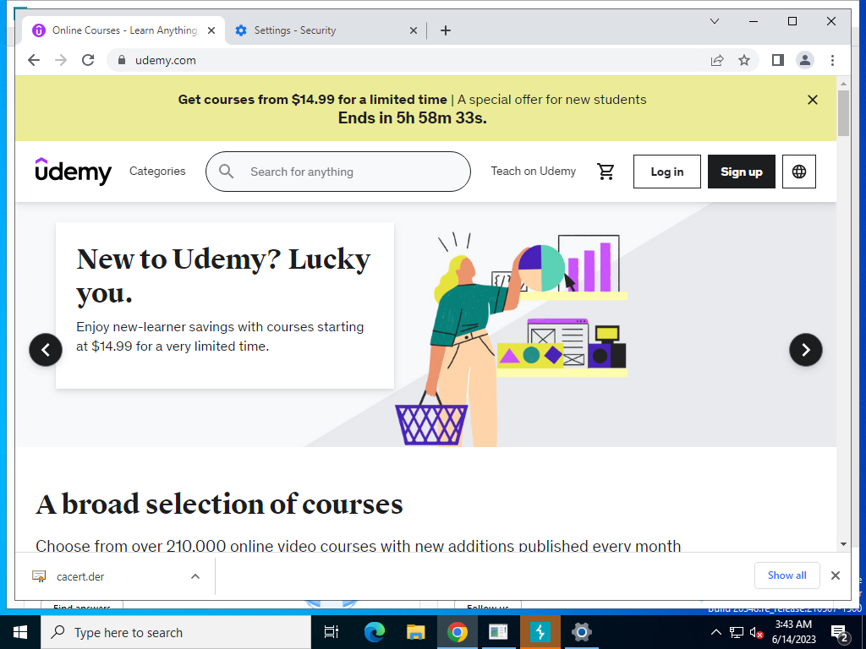Open the window-shaped app icon on taskbar
This screenshot has height=649, width=866.
pyautogui.click(x=498, y=632)
